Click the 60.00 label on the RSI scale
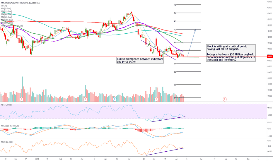Viewport: 273px width, 161px height. click(269, 108)
